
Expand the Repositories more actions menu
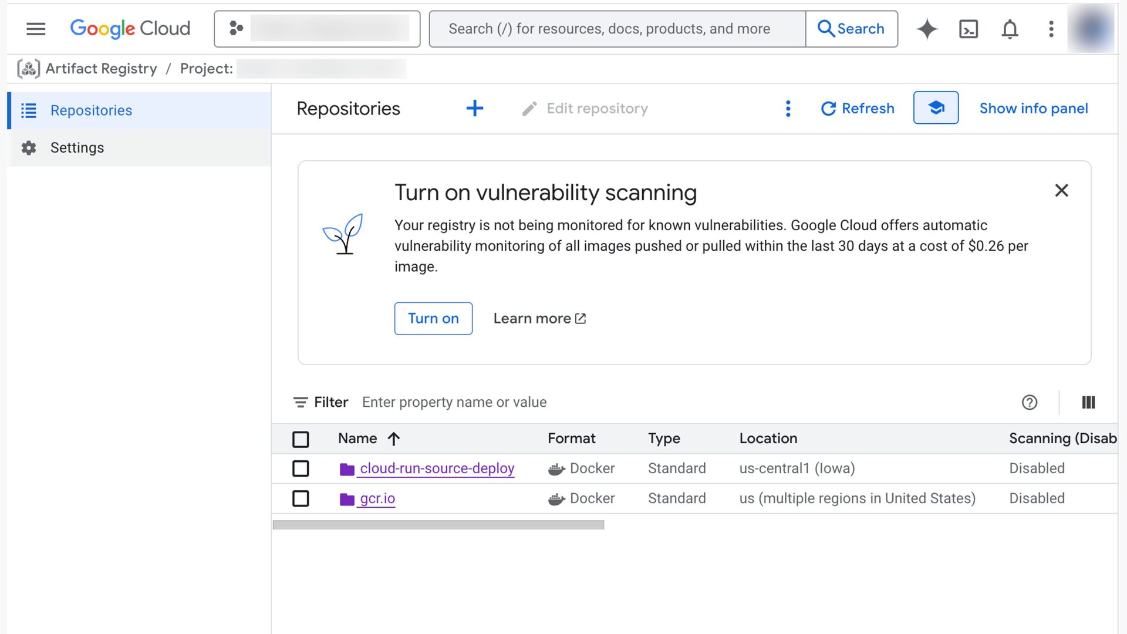pos(788,108)
